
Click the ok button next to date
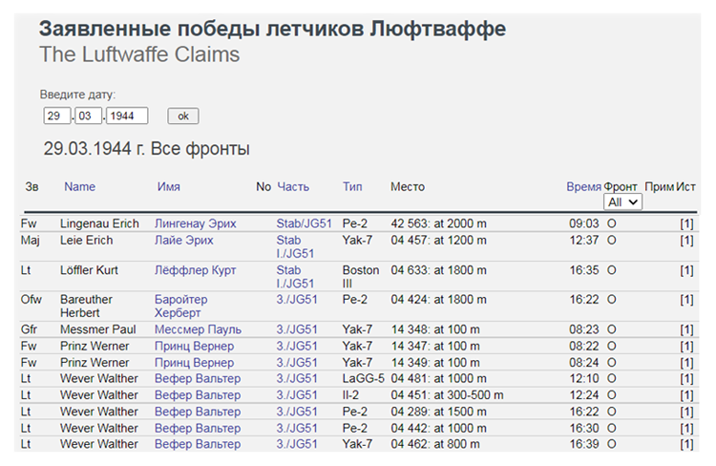point(183,116)
